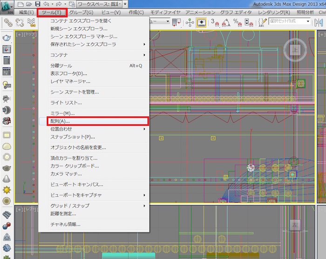Toggle the 3D Snaps button
The image size is (326, 259).
pyautogui.click(x=215, y=22)
